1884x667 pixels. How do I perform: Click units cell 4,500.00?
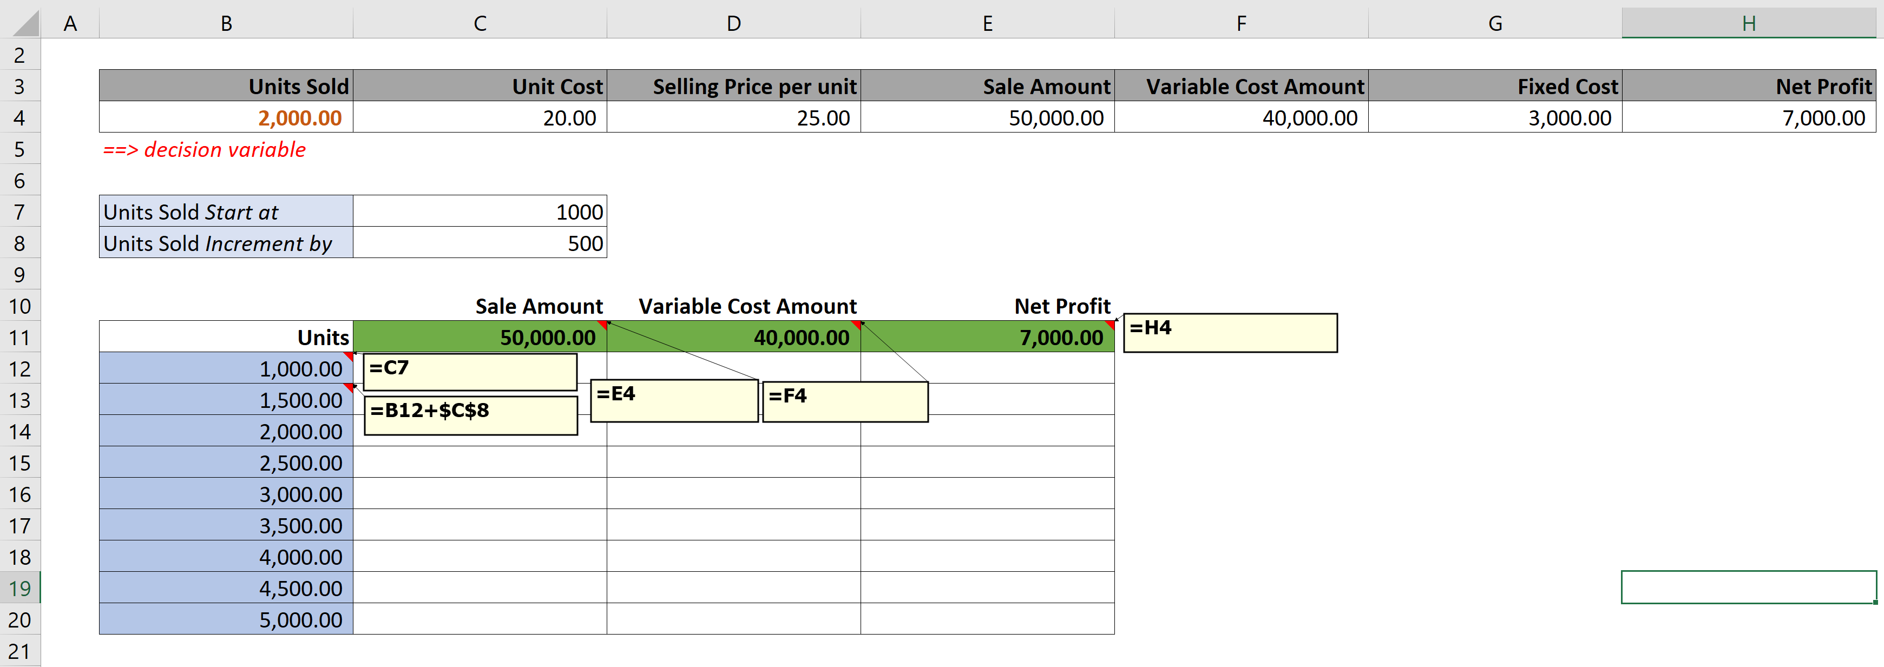coord(226,588)
